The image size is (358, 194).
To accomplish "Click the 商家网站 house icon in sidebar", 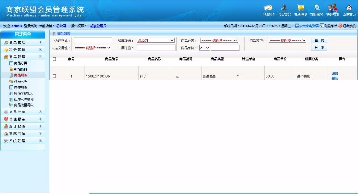I will click(6, 133).
